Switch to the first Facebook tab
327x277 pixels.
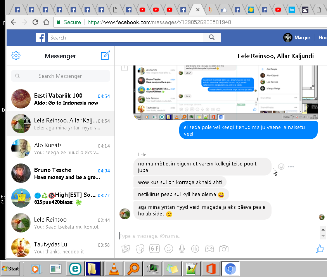(x=17, y=10)
